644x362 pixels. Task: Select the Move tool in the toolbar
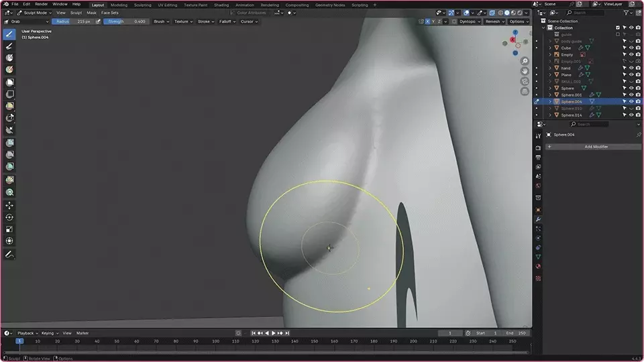[9, 205]
